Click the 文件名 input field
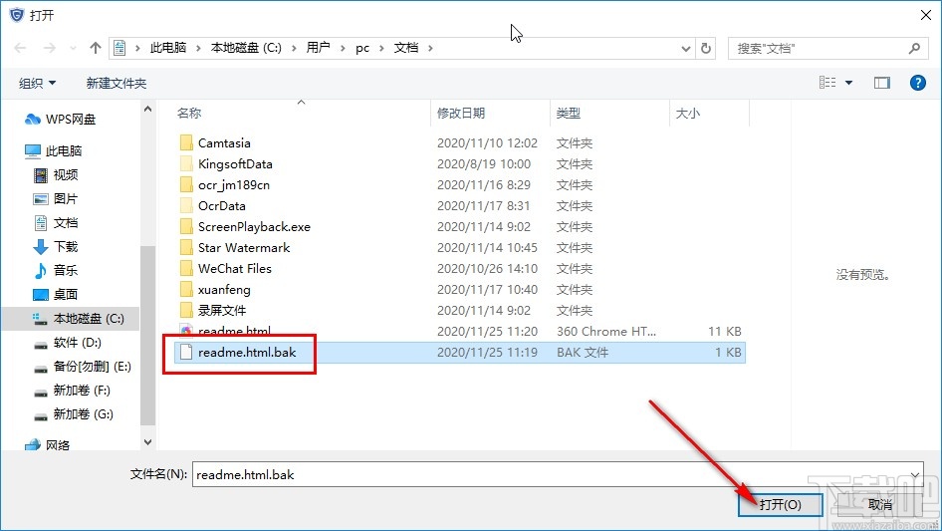This screenshot has width=942, height=531. click(x=553, y=474)
